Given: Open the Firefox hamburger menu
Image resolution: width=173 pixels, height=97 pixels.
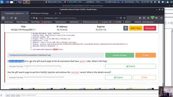Looking at the screenshot, I should 161,18.
